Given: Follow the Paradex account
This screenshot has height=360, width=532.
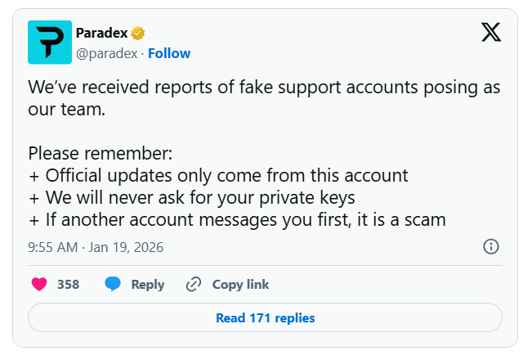Looking at the screenshot, I should tap(169, 53).
